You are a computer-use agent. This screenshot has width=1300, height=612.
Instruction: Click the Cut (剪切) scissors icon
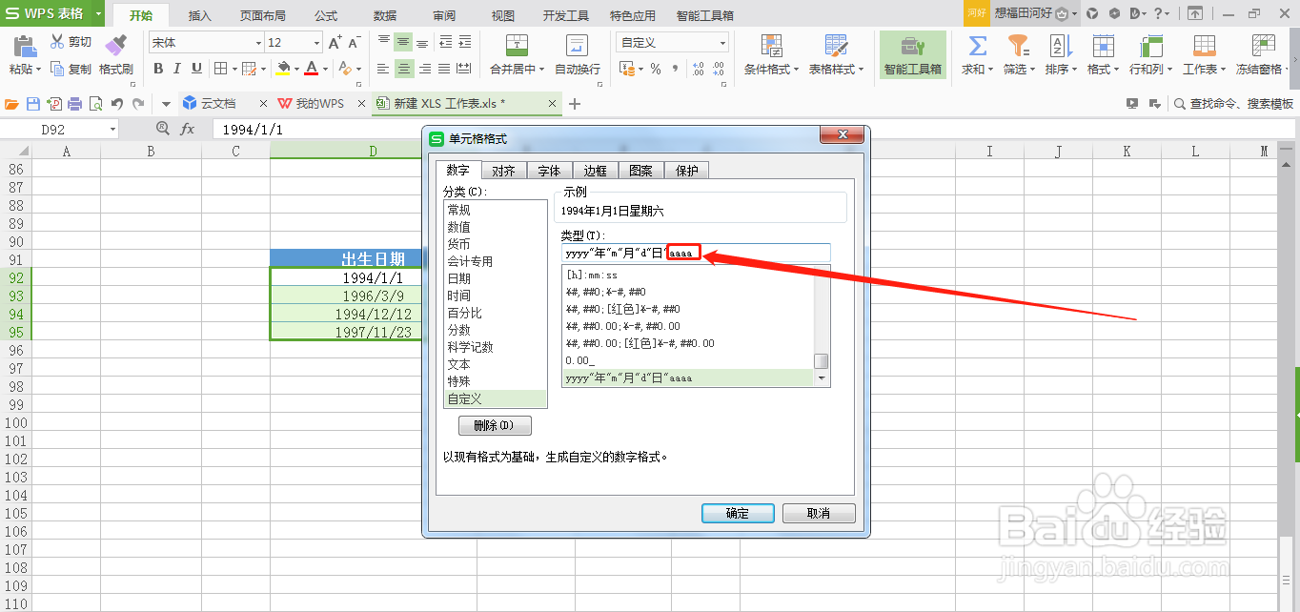(x=57, y=42)
